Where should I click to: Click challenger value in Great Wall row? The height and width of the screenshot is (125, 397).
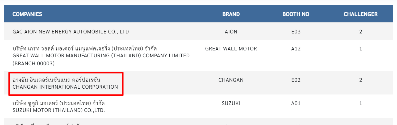coord(361,49)
